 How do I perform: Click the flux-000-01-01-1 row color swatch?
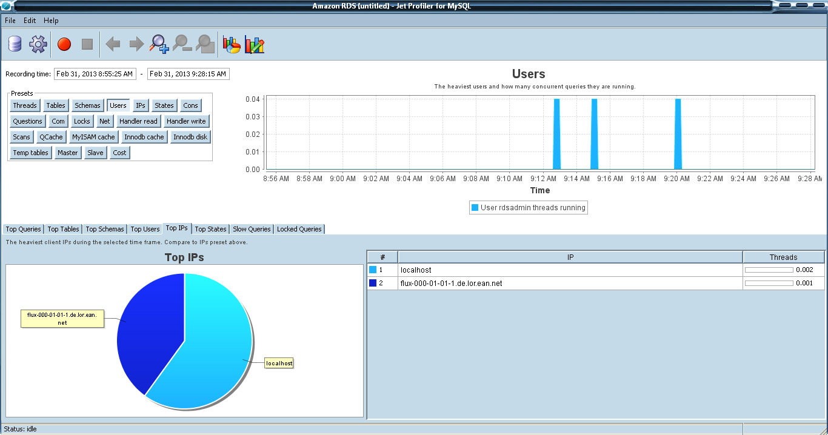[x=373, y=283]
